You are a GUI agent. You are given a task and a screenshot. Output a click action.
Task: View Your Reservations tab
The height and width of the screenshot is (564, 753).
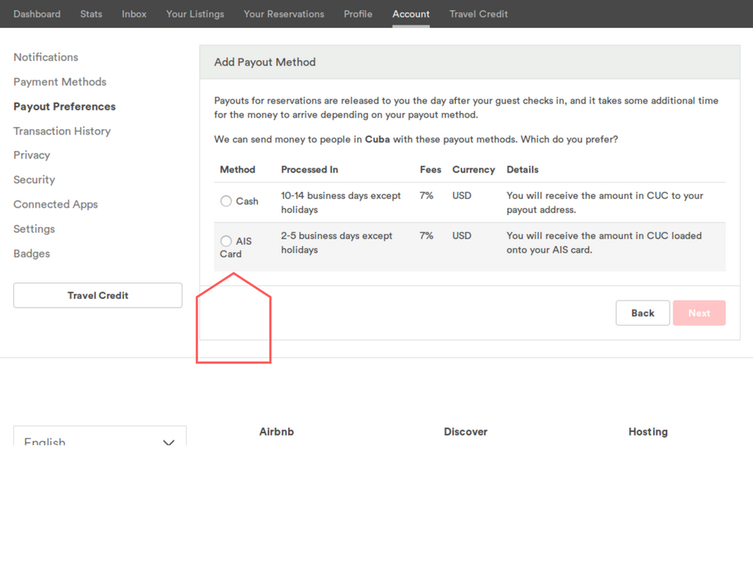[x=284, y=14]
